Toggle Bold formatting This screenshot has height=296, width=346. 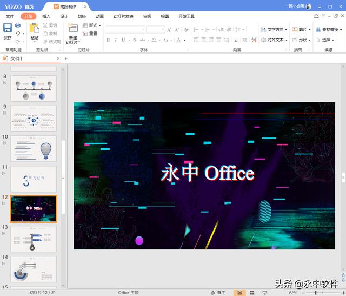108,40
